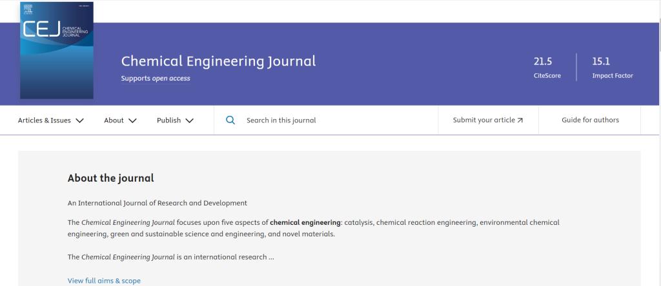Select the Publish menu label
Image resolution: width=661 pixels, height=286 pixels.
168,120
